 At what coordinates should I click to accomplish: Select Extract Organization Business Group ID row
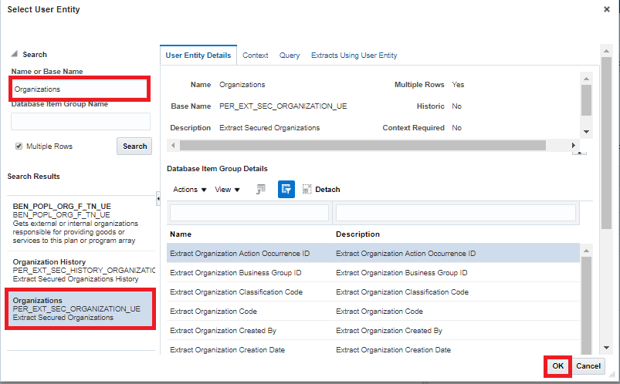click(x=373, y=273)
